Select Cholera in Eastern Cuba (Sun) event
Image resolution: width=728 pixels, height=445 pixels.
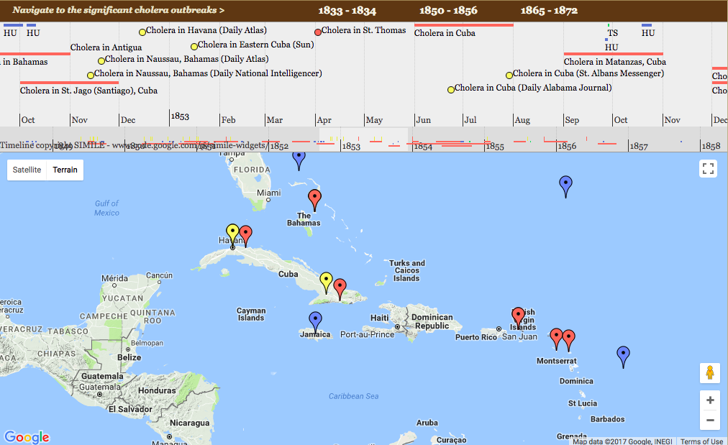tap(255, 45)
